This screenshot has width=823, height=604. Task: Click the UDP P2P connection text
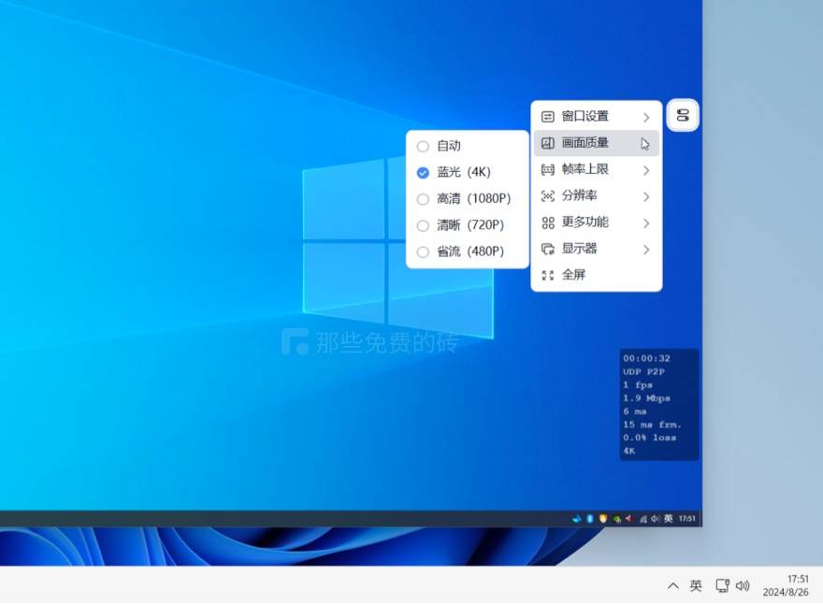(x=644, y=371)
